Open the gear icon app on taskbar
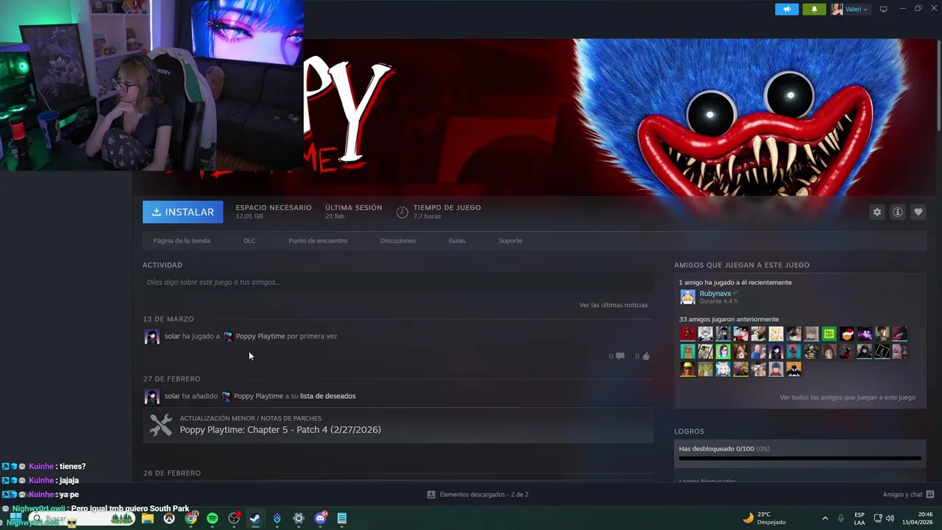This screenshot has height=530, width=942. tap(299, 518)
